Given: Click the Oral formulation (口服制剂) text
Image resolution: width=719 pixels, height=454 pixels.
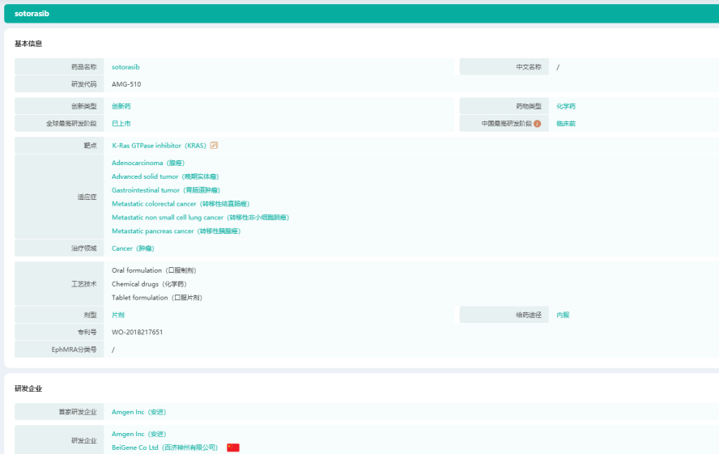Looking at the screenshot, I should (x=154, y=270).
